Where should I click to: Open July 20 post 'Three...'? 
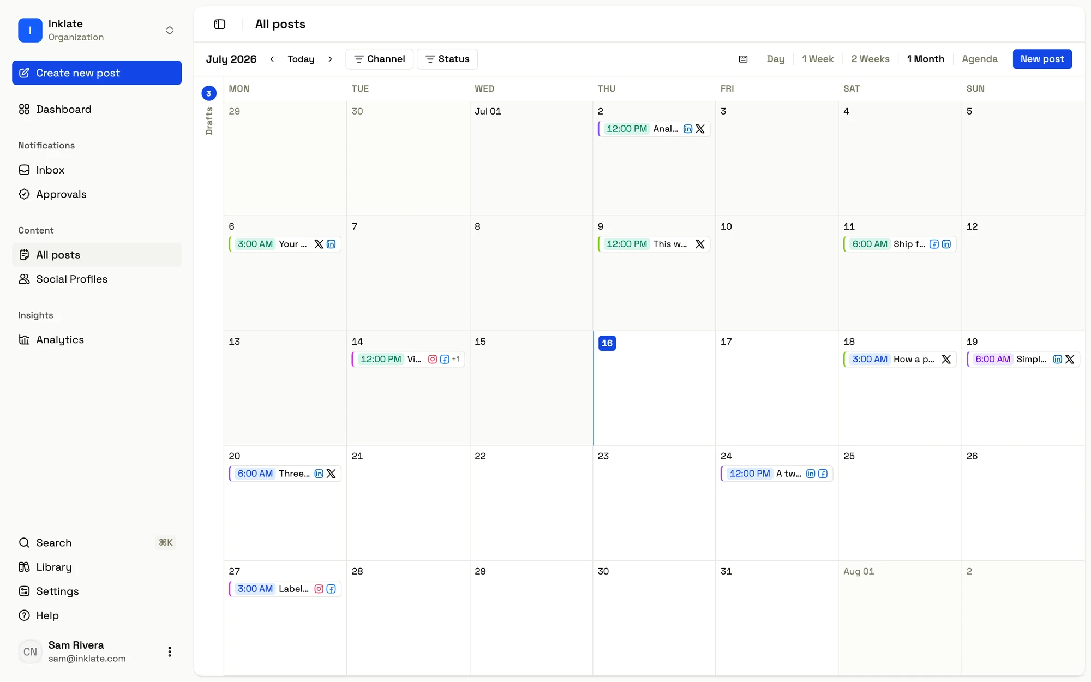point(285,474)
